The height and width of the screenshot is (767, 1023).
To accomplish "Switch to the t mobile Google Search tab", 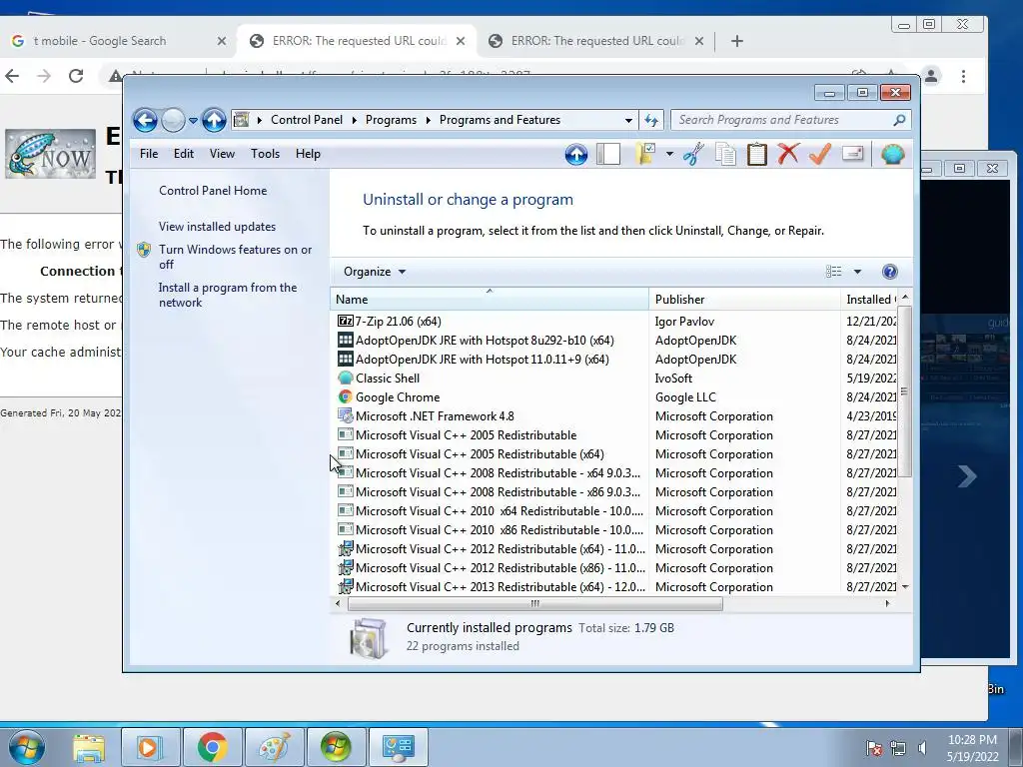I will tap(118, 41).
